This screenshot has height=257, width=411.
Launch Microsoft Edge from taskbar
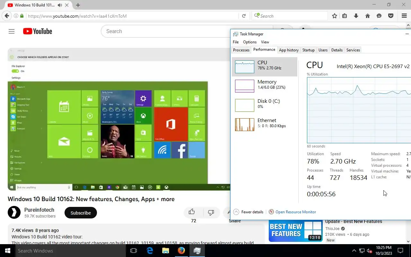tap(150, 251)
